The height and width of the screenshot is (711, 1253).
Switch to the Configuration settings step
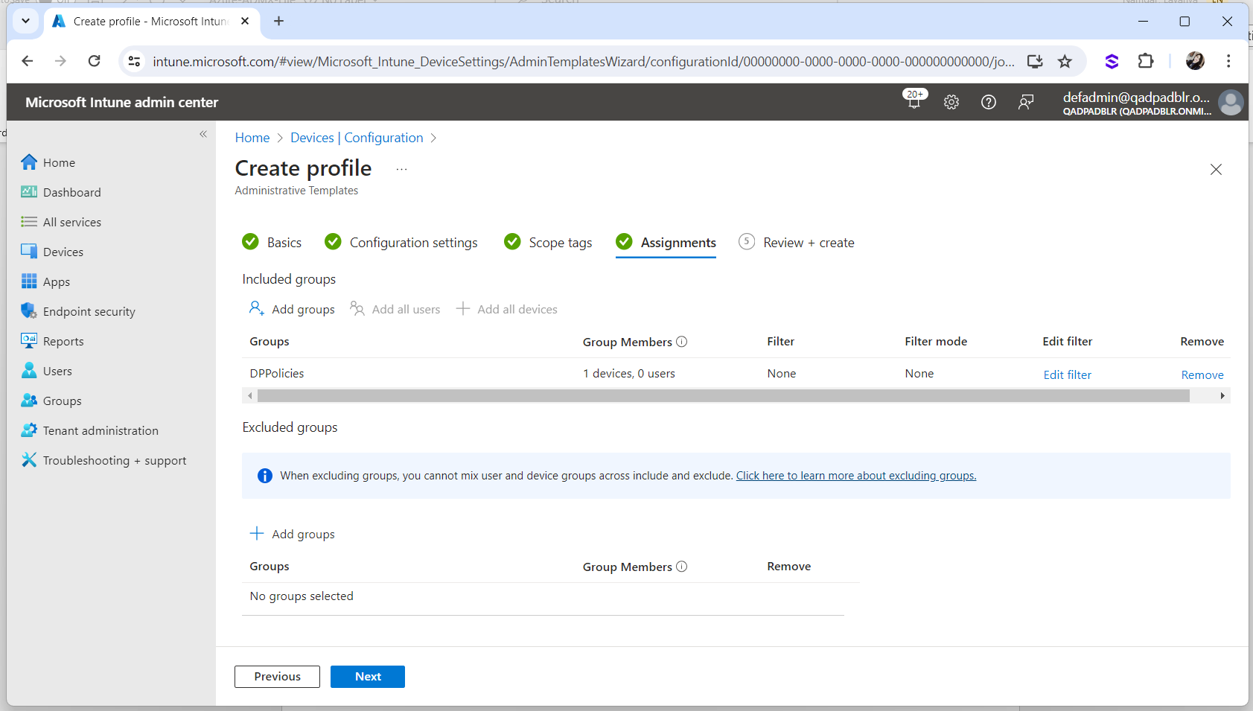click(401, 243)
